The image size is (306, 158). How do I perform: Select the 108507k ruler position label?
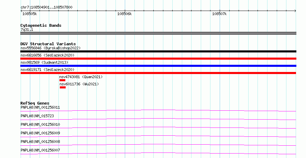coord(219,14)
